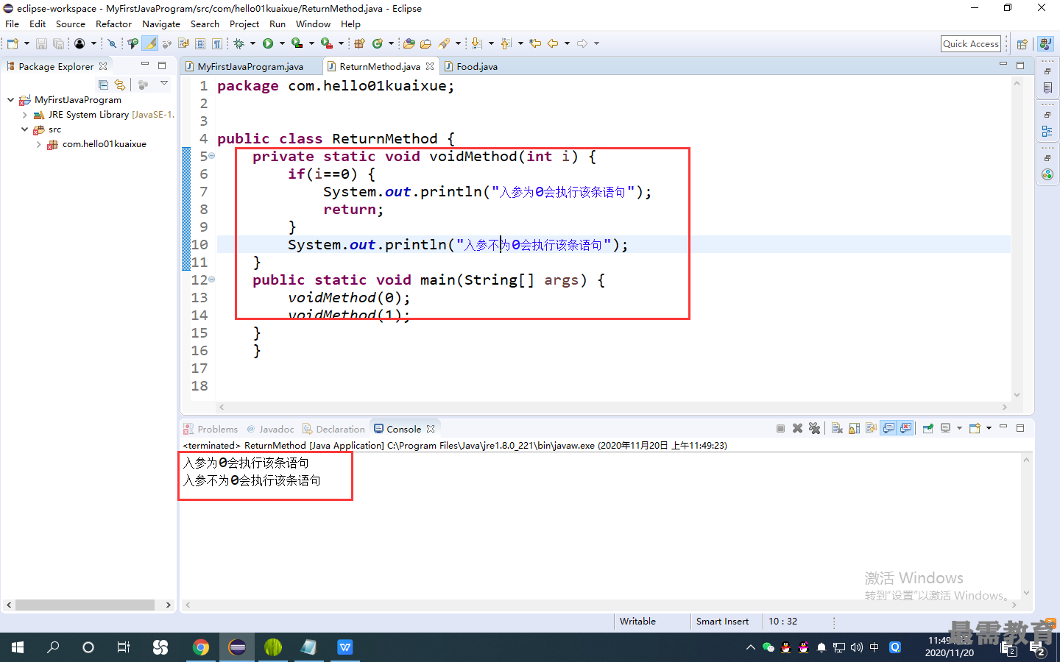Image resolution: width=1060 pixels, height=662 pixels.
Task: Collapse the MyFirstJavaProgram project node
Action: [10, 99]
